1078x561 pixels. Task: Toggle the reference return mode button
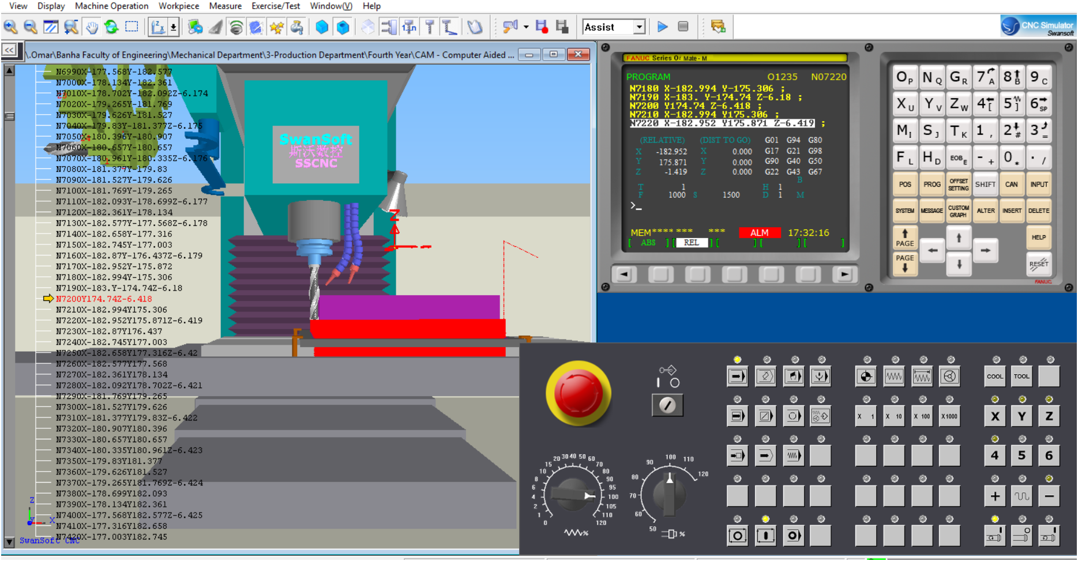(x=866, y=376)
